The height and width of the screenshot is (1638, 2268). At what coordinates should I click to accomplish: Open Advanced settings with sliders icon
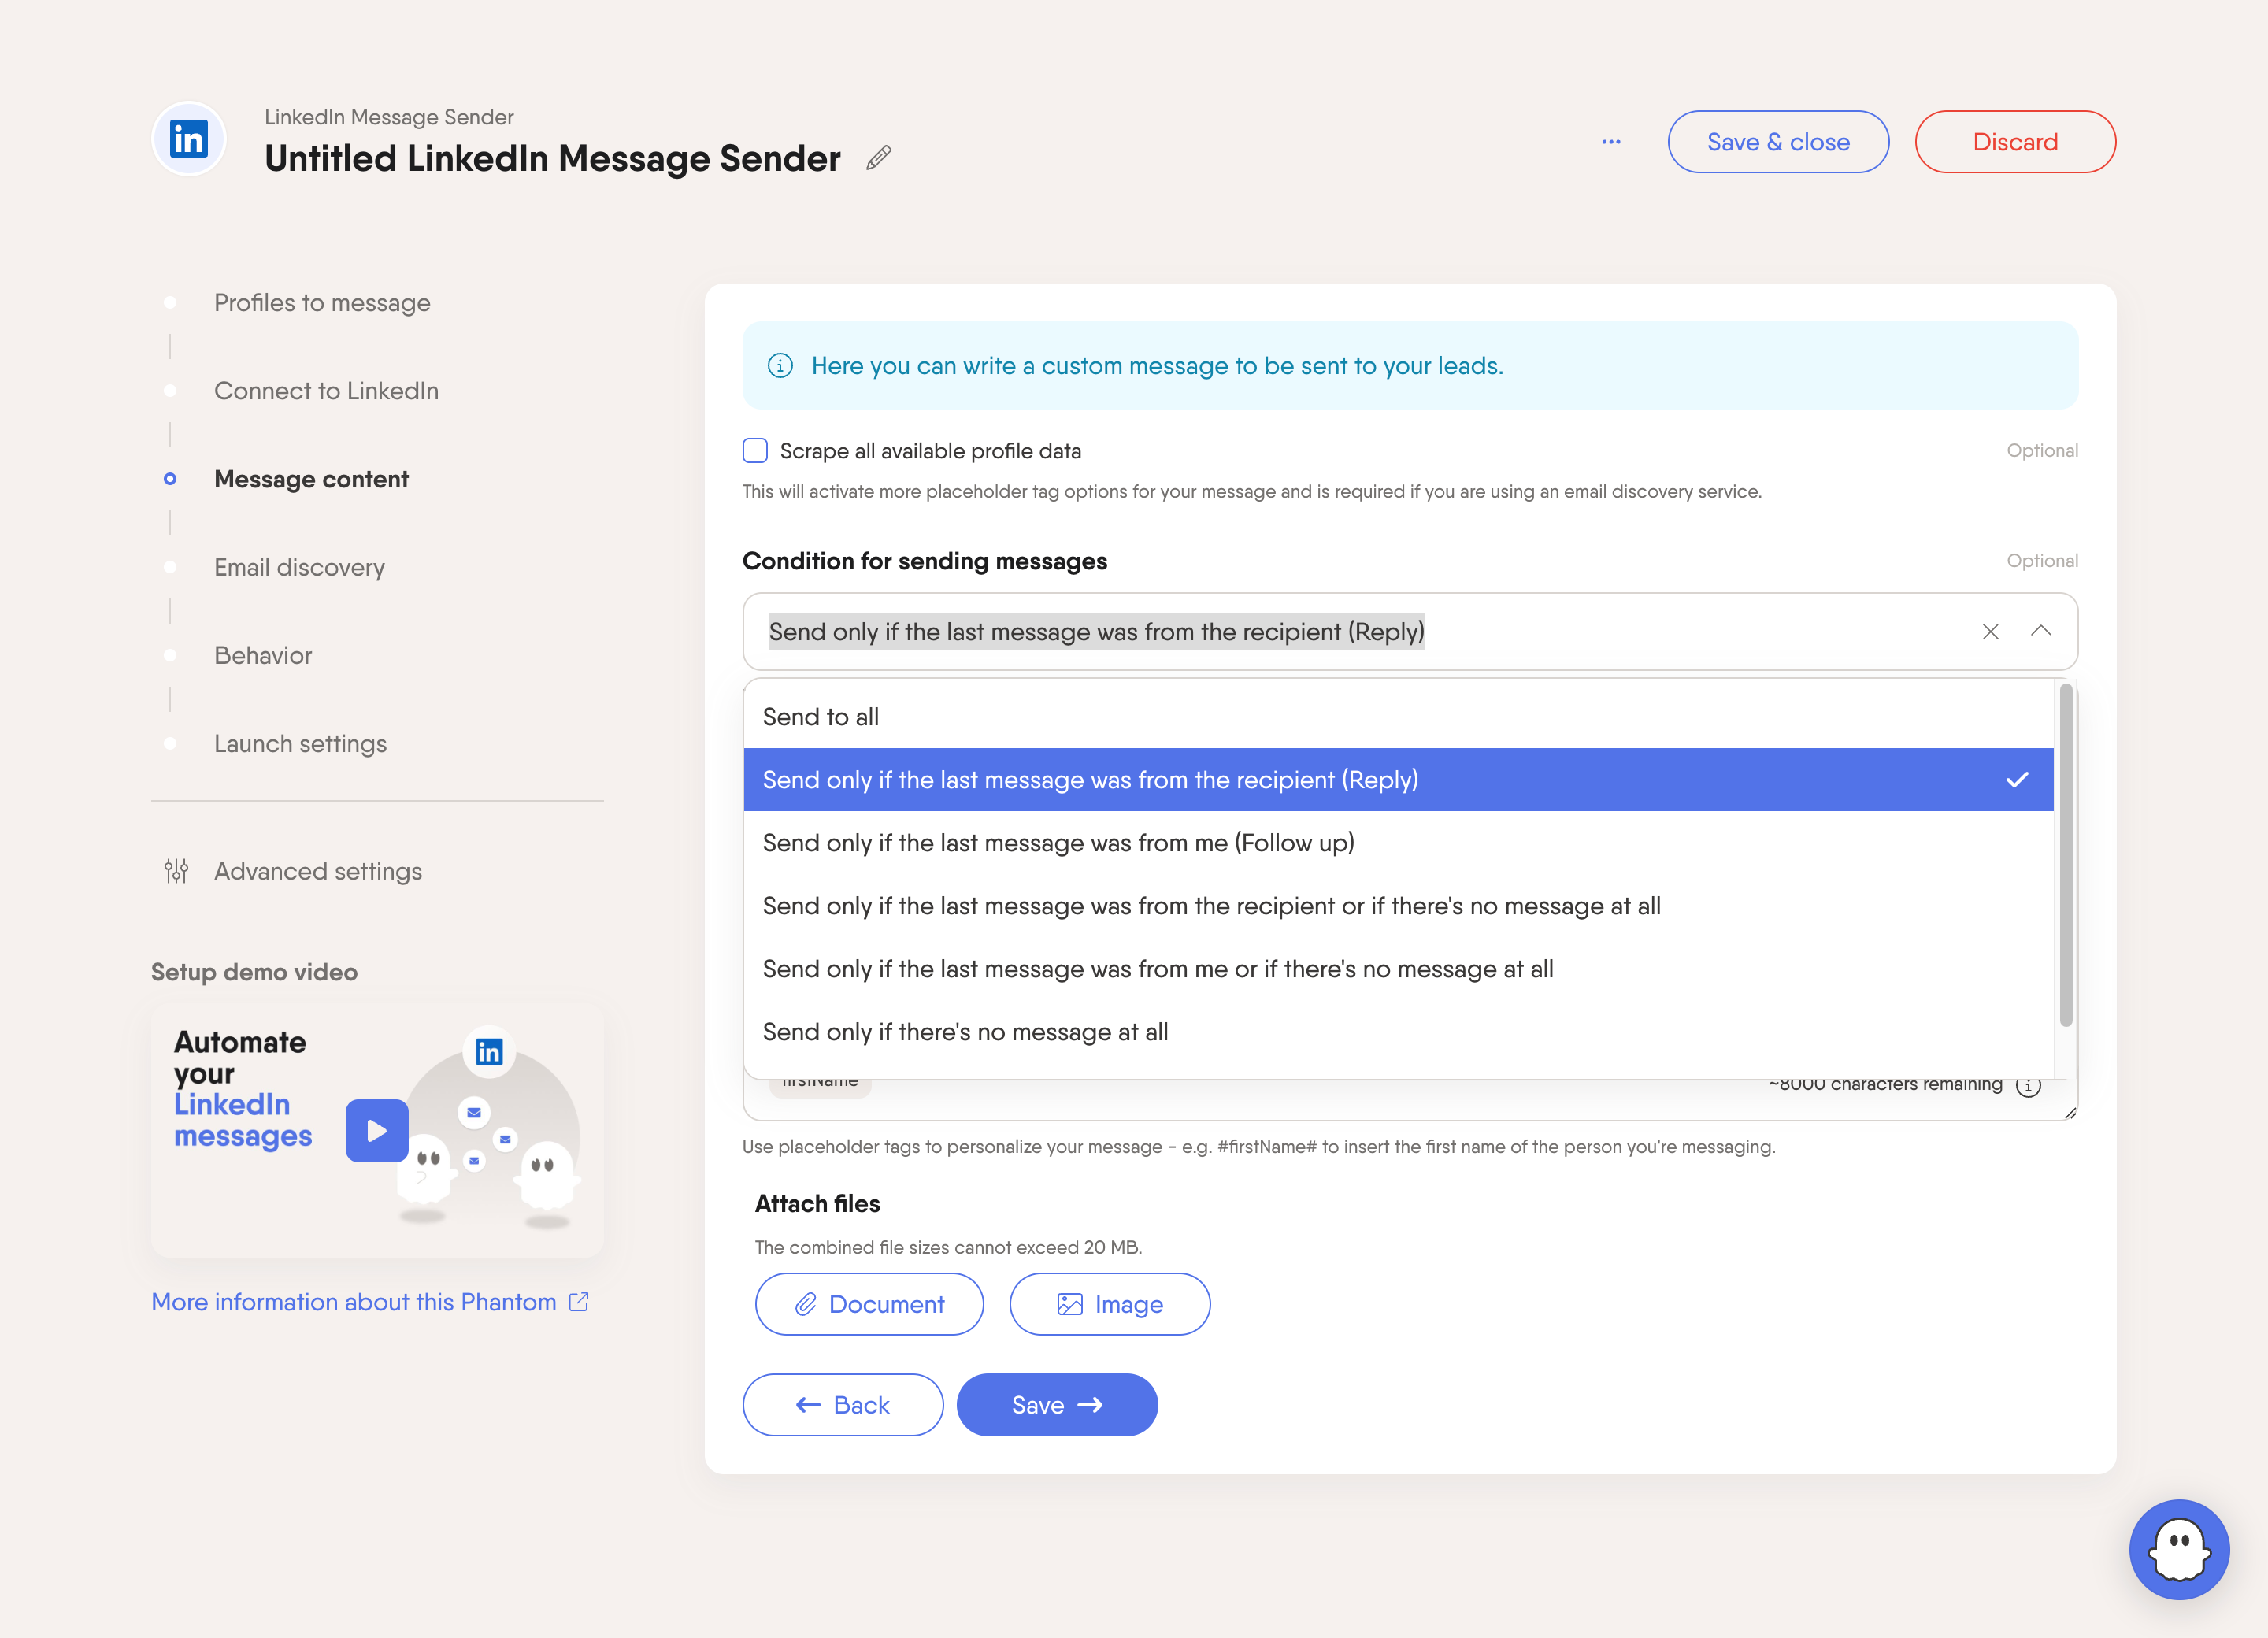coord(317,871)
